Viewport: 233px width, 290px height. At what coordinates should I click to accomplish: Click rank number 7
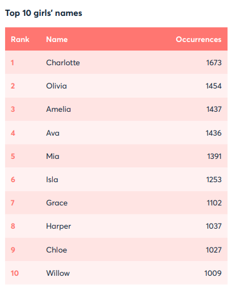pyautogui.click(x=13, y=203)
